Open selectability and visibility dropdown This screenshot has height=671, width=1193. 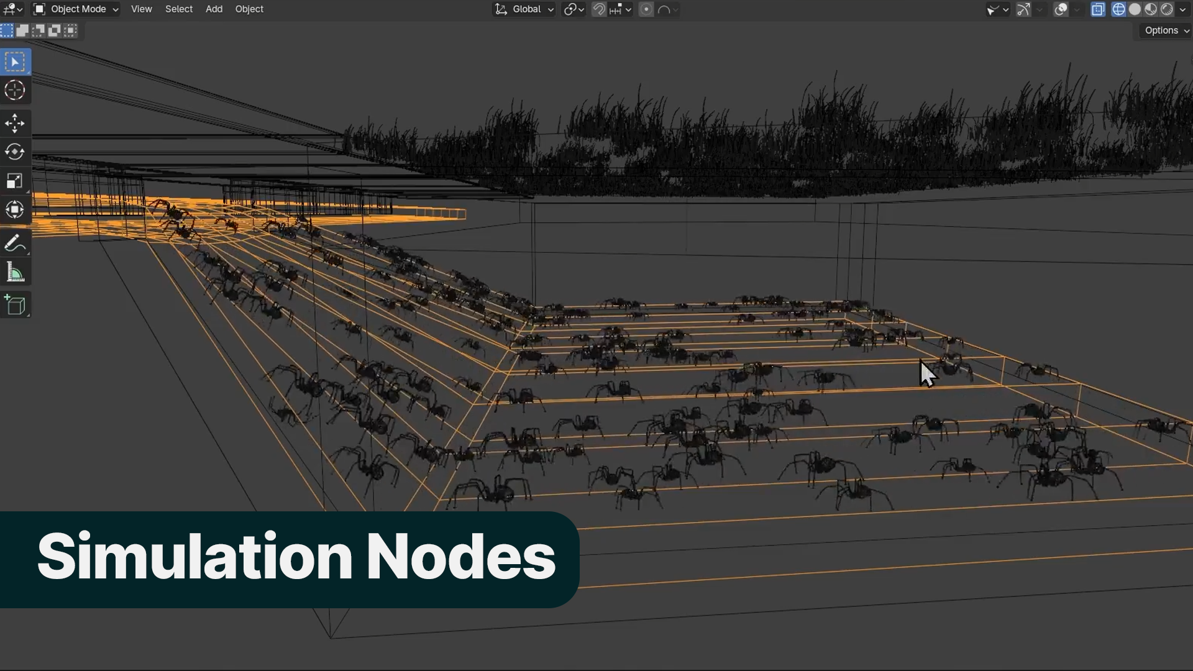click(x=997, y=9)
